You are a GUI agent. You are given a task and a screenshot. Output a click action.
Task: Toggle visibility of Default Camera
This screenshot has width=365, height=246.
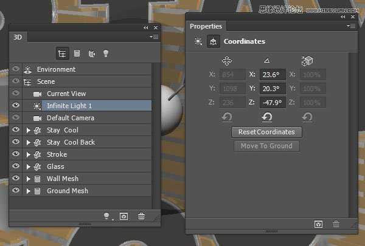16,117
